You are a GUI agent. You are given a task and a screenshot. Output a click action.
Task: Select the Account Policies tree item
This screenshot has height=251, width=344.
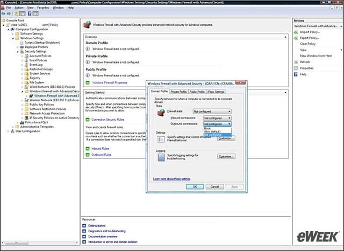(x=40, y=56)
